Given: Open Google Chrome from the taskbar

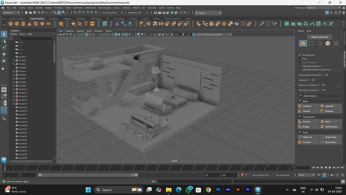Looking at the screenshot, I should pyautogui.click(x=208, y=190).
